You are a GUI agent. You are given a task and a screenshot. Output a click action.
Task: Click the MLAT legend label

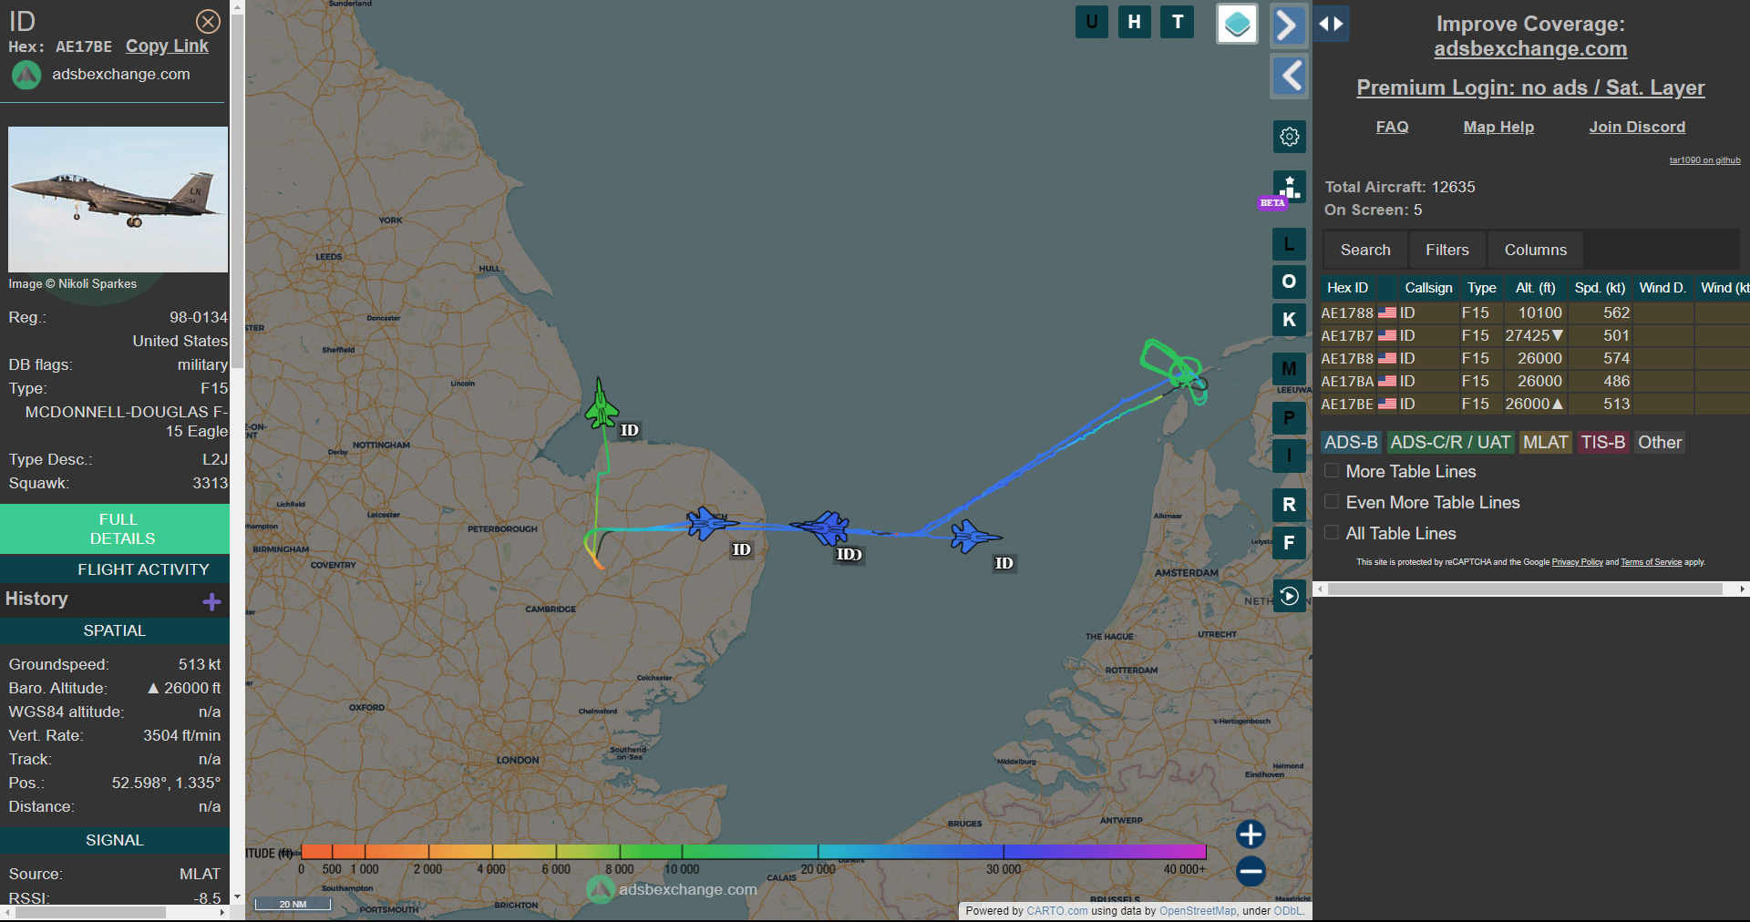(1545, 443)
